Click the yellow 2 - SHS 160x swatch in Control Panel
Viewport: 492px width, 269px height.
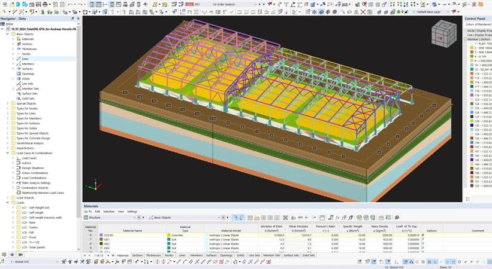[x=472, y=48]
